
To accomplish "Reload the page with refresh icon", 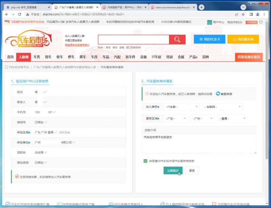I will (20, 14).
